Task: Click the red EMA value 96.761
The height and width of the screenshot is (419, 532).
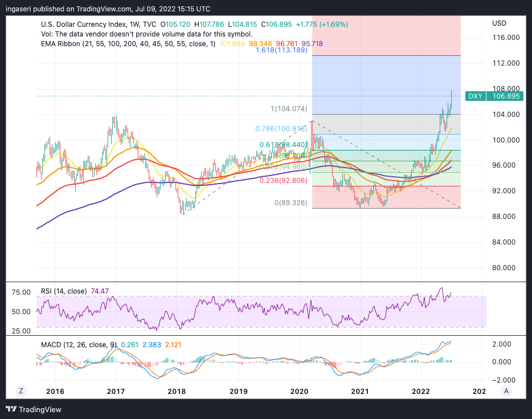Action: pos(287,44)
